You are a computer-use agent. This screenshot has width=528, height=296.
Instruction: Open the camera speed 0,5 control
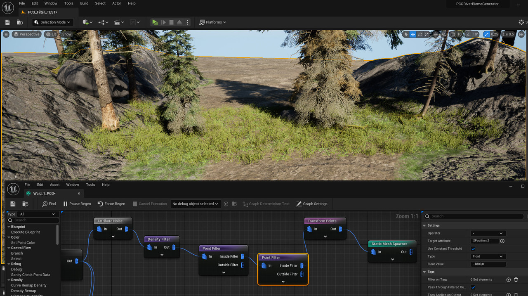coord(508,34)
